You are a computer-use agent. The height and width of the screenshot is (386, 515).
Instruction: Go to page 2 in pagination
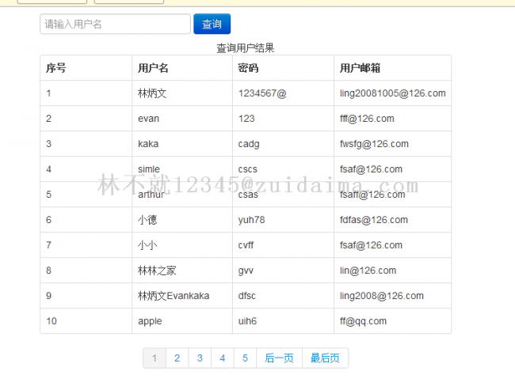tap(177, 358)
